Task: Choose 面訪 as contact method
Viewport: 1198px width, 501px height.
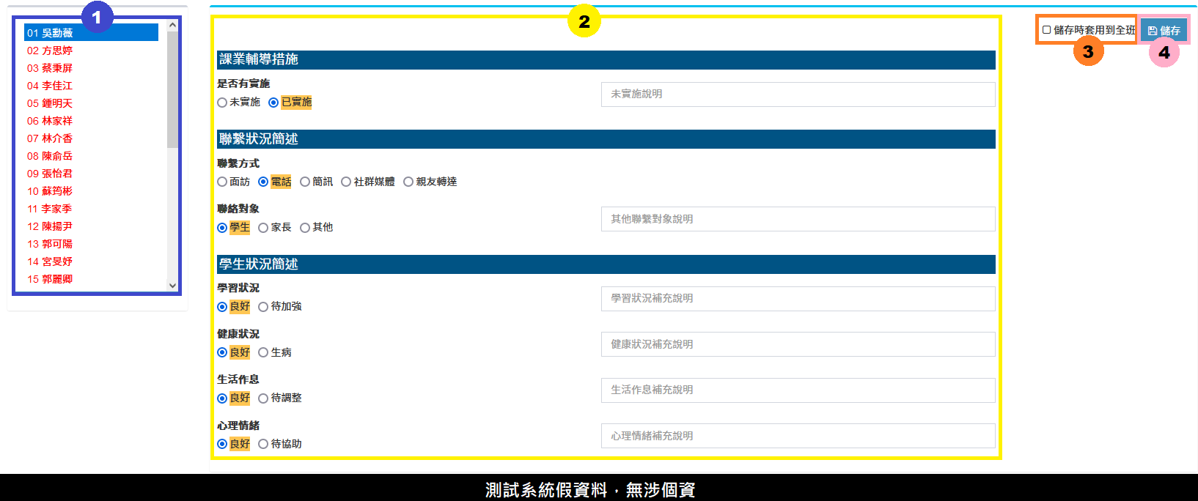Action: 222,182
